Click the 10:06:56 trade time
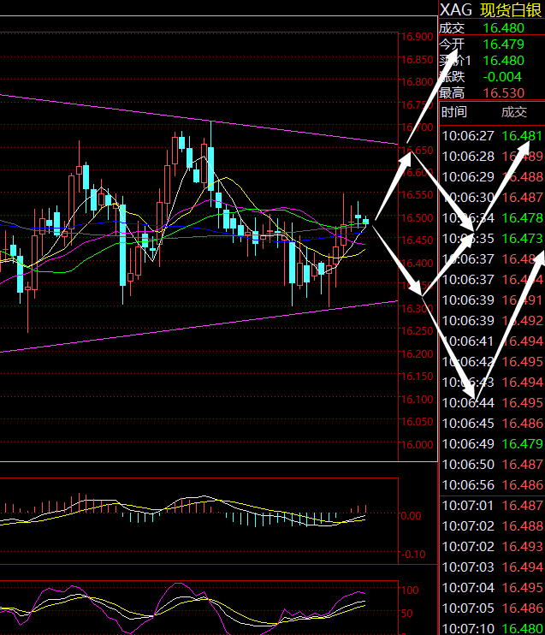The height and width of the screenshot is (635, 545). [x=468, y=485]
